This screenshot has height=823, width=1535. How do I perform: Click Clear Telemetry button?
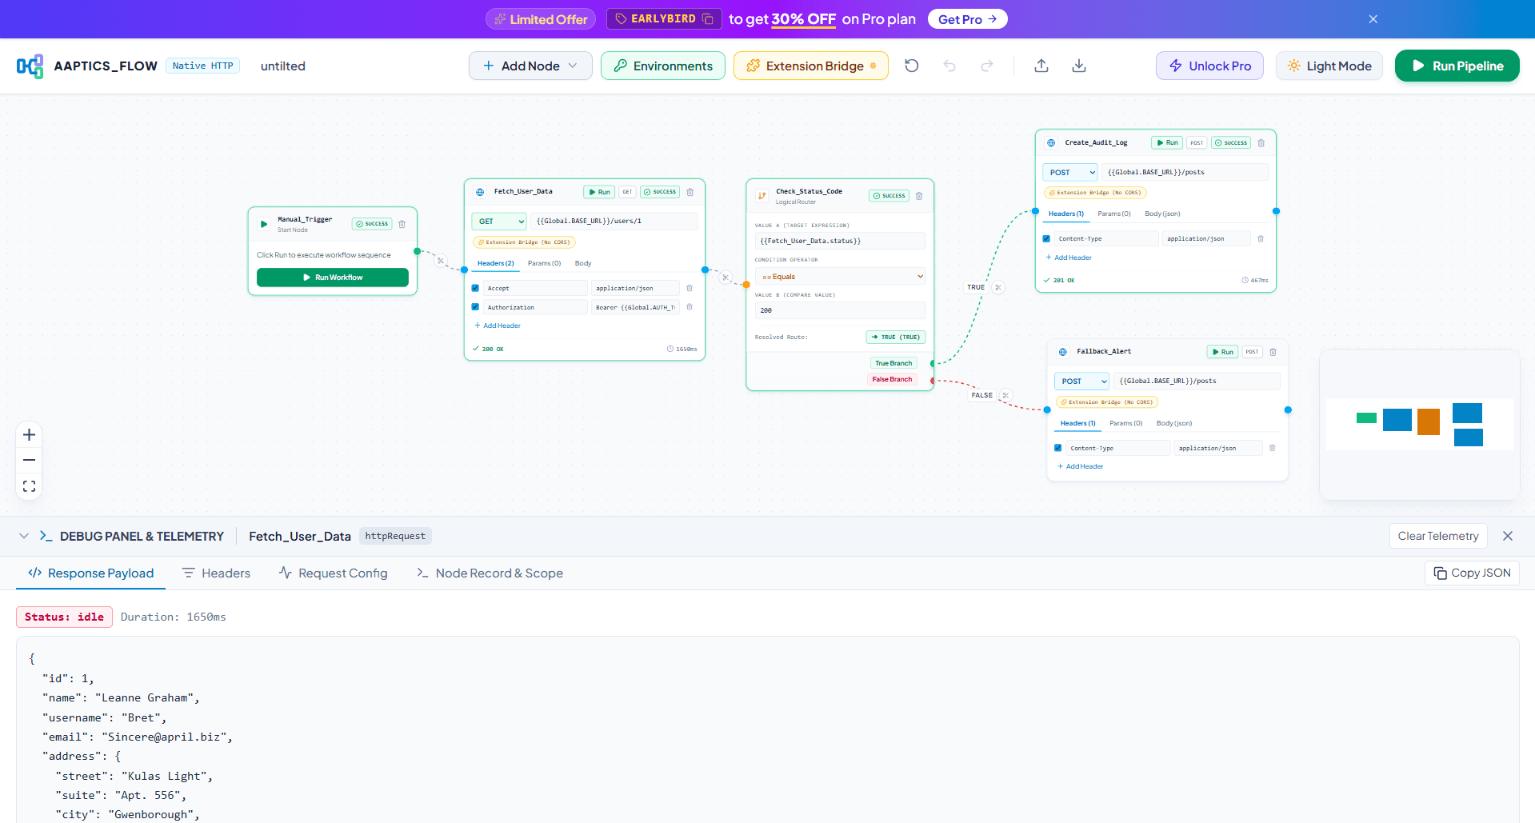point(1438,536)
